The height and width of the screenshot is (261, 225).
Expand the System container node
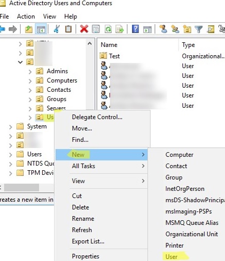(x=11, y=127)
